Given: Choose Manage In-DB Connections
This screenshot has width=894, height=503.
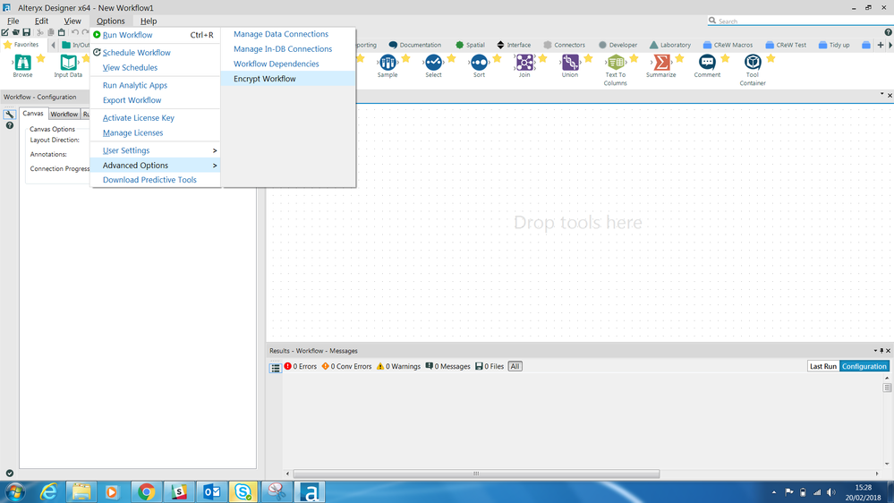Looking at the screenshot, I should point(288,49).
